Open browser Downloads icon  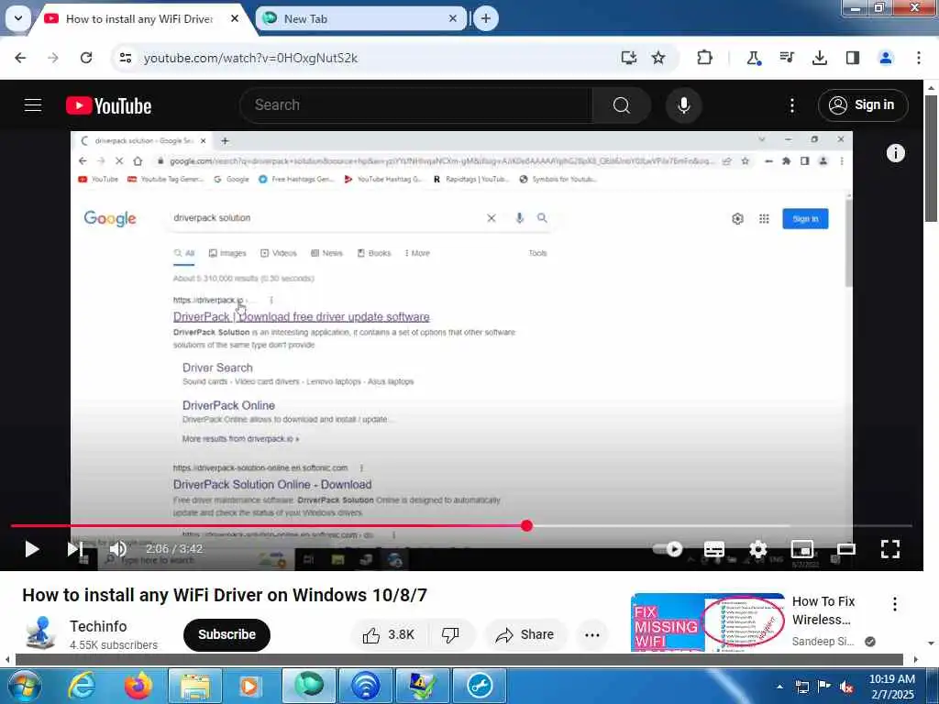point(819,58)
